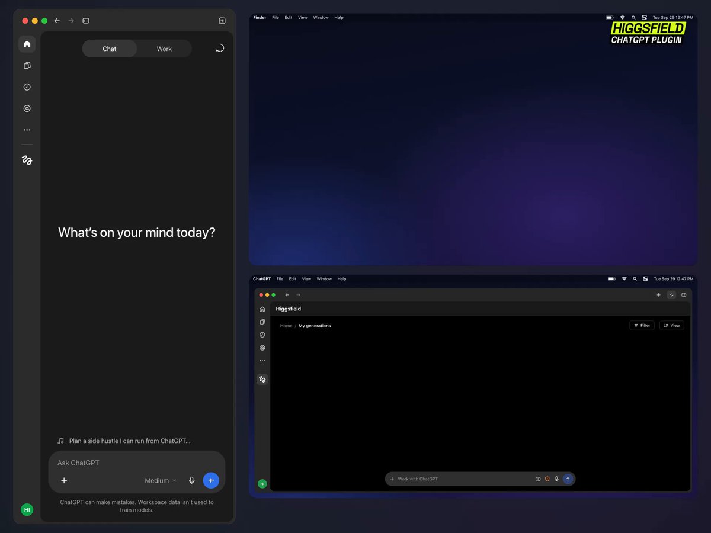Open Home in the Chat/Work window sidebar
Image resolution: width=711 pixels, height=533 pixels.
tap(27, 44)
